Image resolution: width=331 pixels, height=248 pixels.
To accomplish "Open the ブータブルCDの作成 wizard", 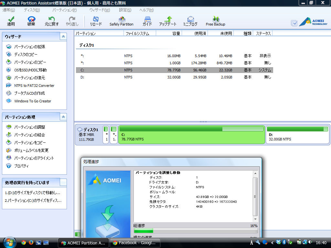I will click(x=26, y=93).
